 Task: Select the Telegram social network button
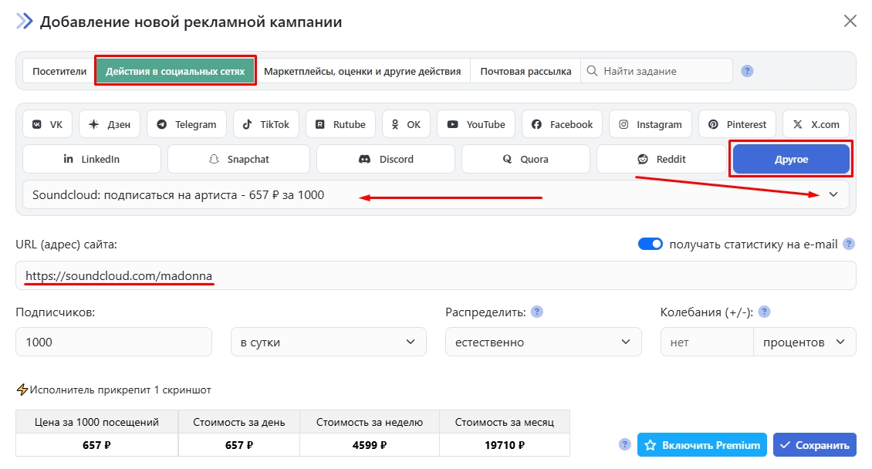pyautogui.click(x=187, y=124)
